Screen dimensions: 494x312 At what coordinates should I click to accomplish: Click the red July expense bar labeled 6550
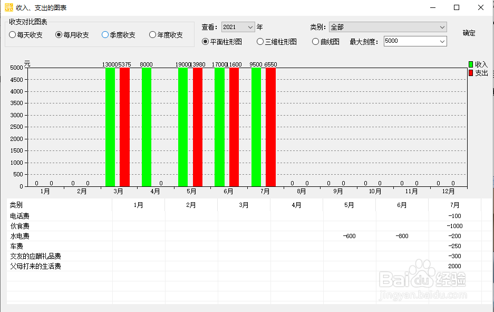pos(270,127)
